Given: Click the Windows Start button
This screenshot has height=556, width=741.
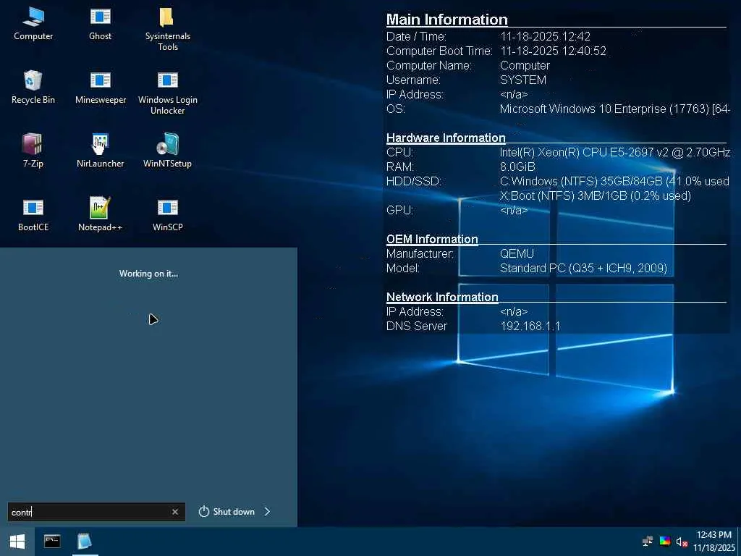Looking at the screenshot, I should [17, 542].
